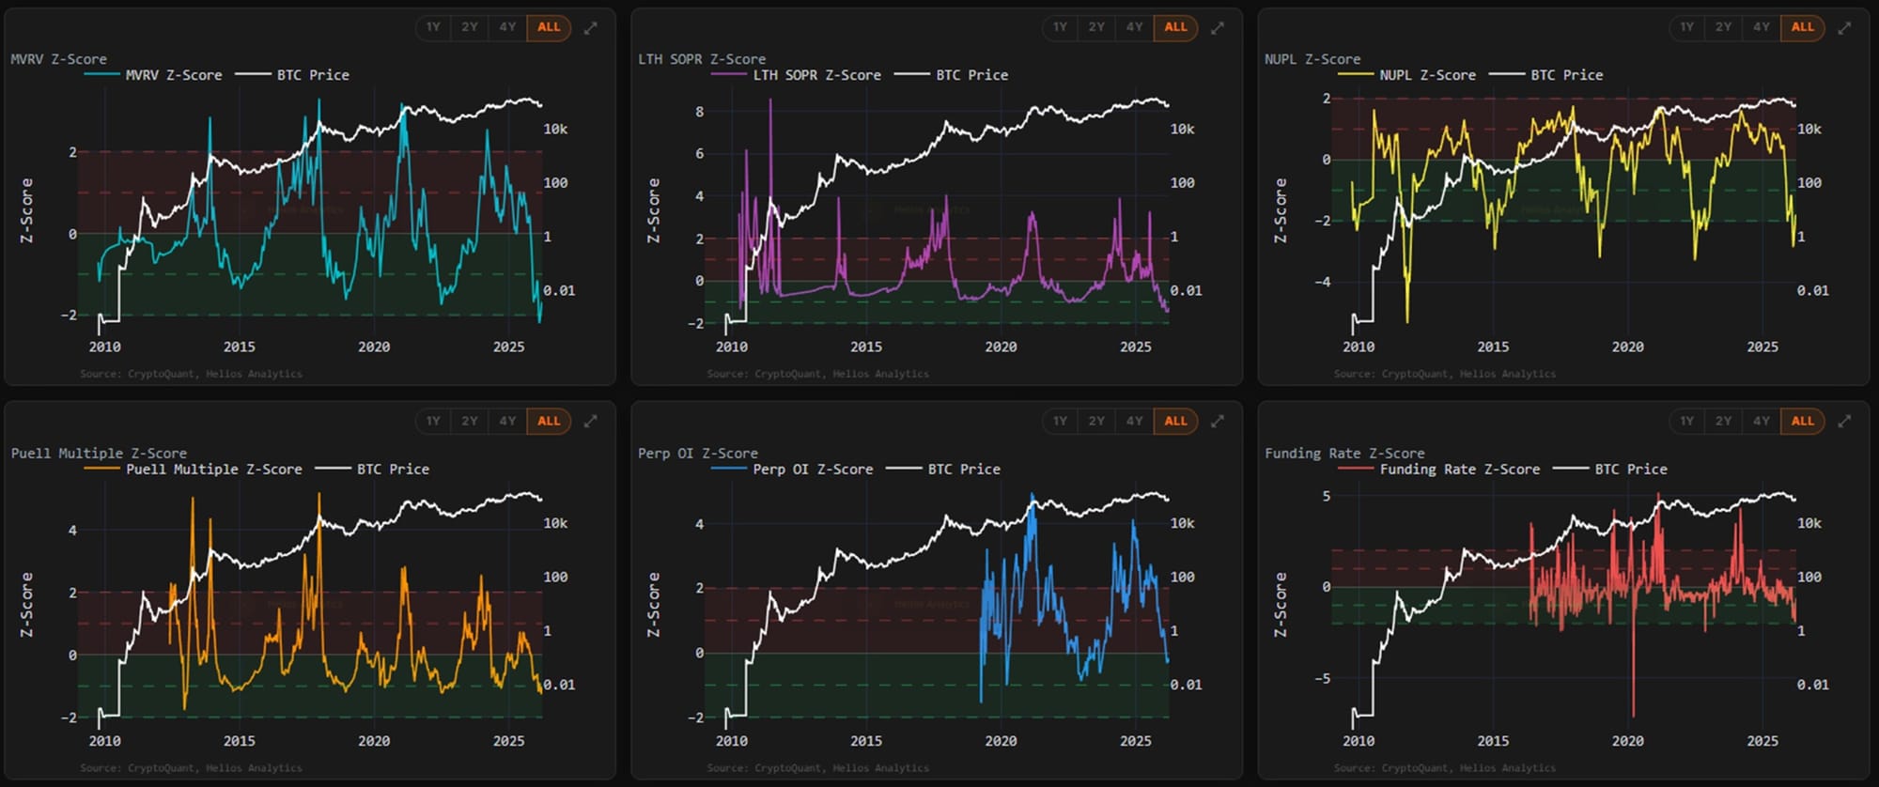
Task: Expand the MVRV Z-Score chart fullscreen
Action: (590, 28)
